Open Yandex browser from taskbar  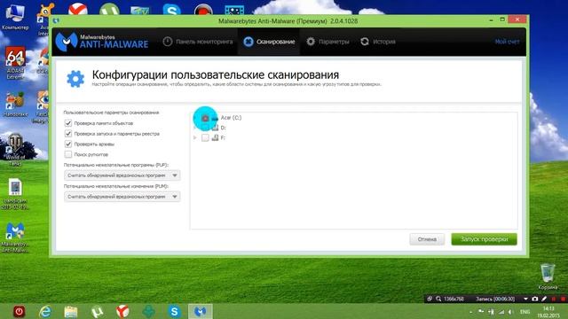122,311
